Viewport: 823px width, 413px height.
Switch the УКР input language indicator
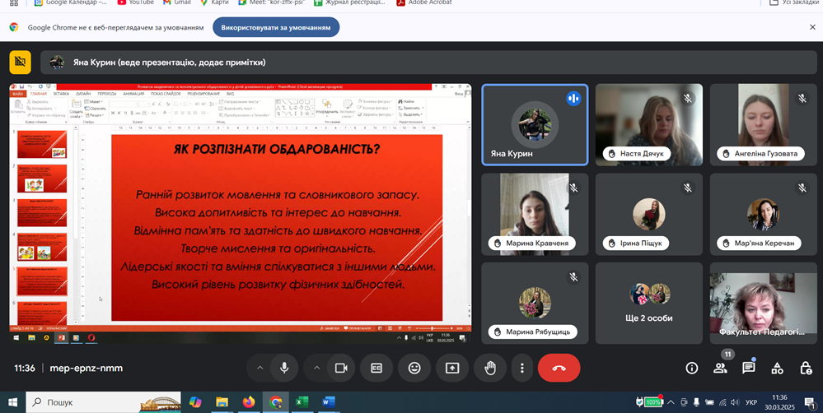tap(751, 402)
